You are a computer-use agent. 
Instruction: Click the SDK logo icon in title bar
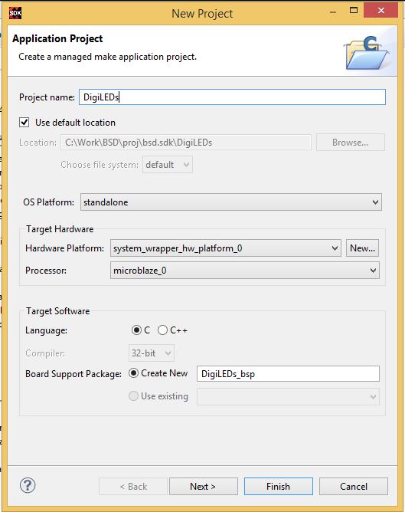[x=15, y=13]
